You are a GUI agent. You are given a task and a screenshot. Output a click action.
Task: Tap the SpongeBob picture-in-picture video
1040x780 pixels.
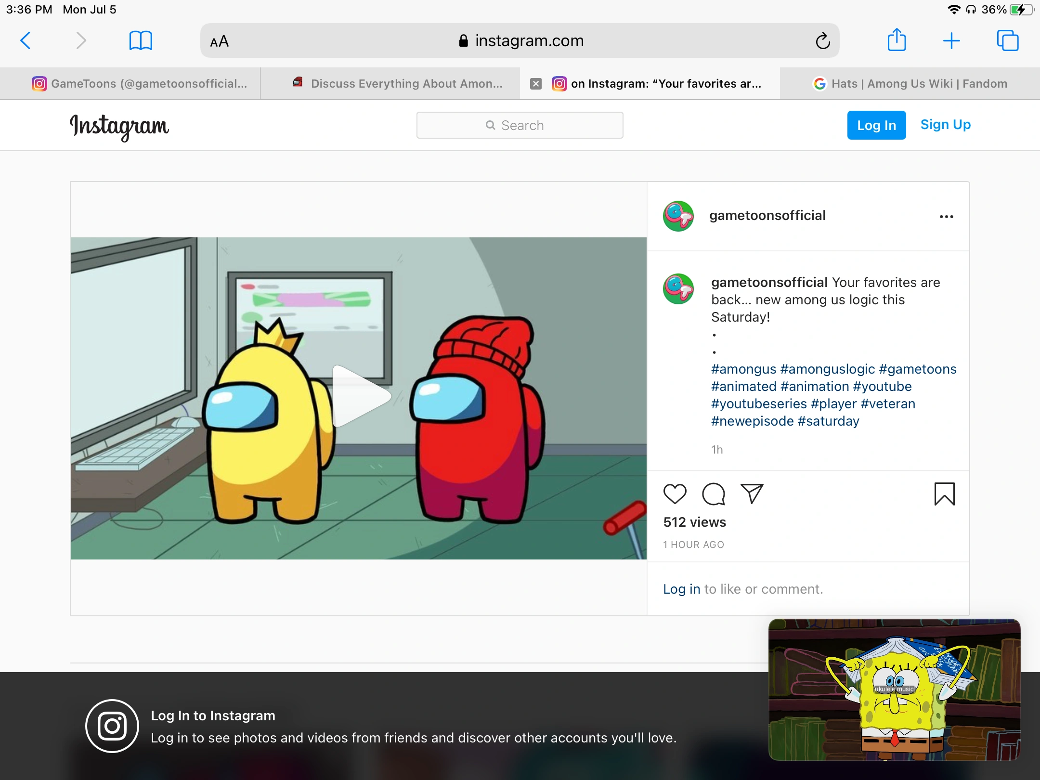tap(894, 689)
